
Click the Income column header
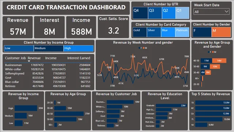pos(51,58)
